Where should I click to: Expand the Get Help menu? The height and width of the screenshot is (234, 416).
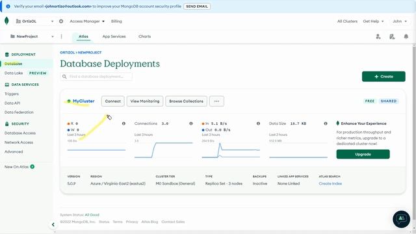373,21
